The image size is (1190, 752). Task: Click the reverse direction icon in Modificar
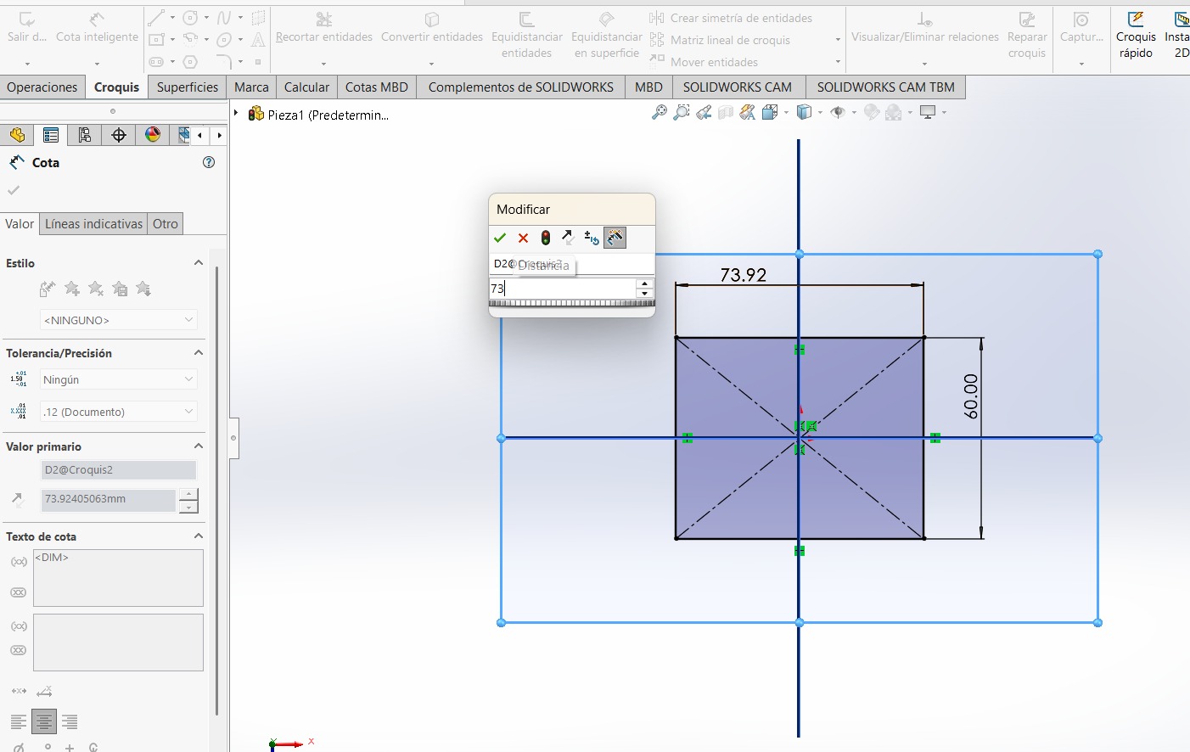[x=568, y=239]
